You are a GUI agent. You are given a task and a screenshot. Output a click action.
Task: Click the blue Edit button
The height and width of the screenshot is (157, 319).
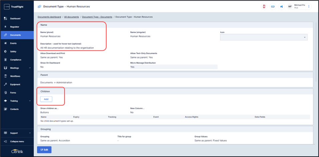click(x=44, y=150)
